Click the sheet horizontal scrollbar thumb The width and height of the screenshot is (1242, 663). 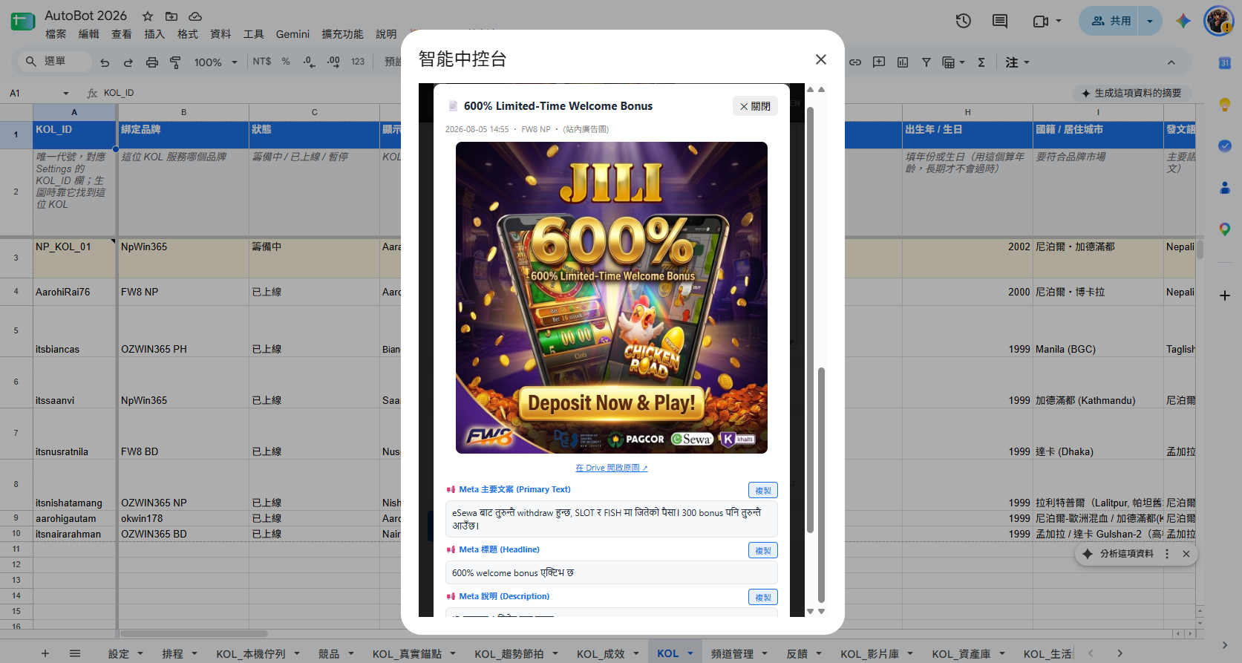(194, 634)
